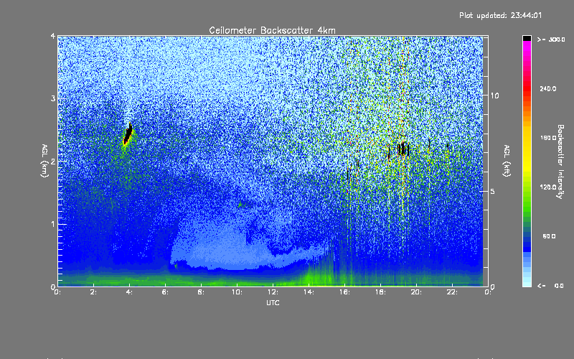Click the magenta band of the colorbar

pyautogui.click(x=527, y=46)
